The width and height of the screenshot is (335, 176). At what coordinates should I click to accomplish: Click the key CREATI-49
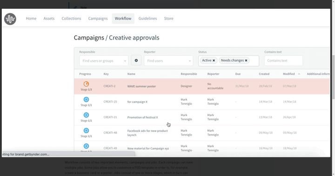110,148
